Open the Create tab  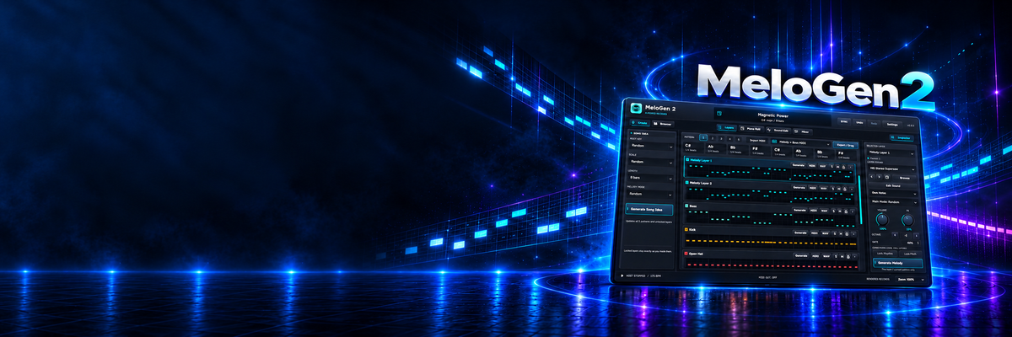pyautogui.click(x=639, y=123)
